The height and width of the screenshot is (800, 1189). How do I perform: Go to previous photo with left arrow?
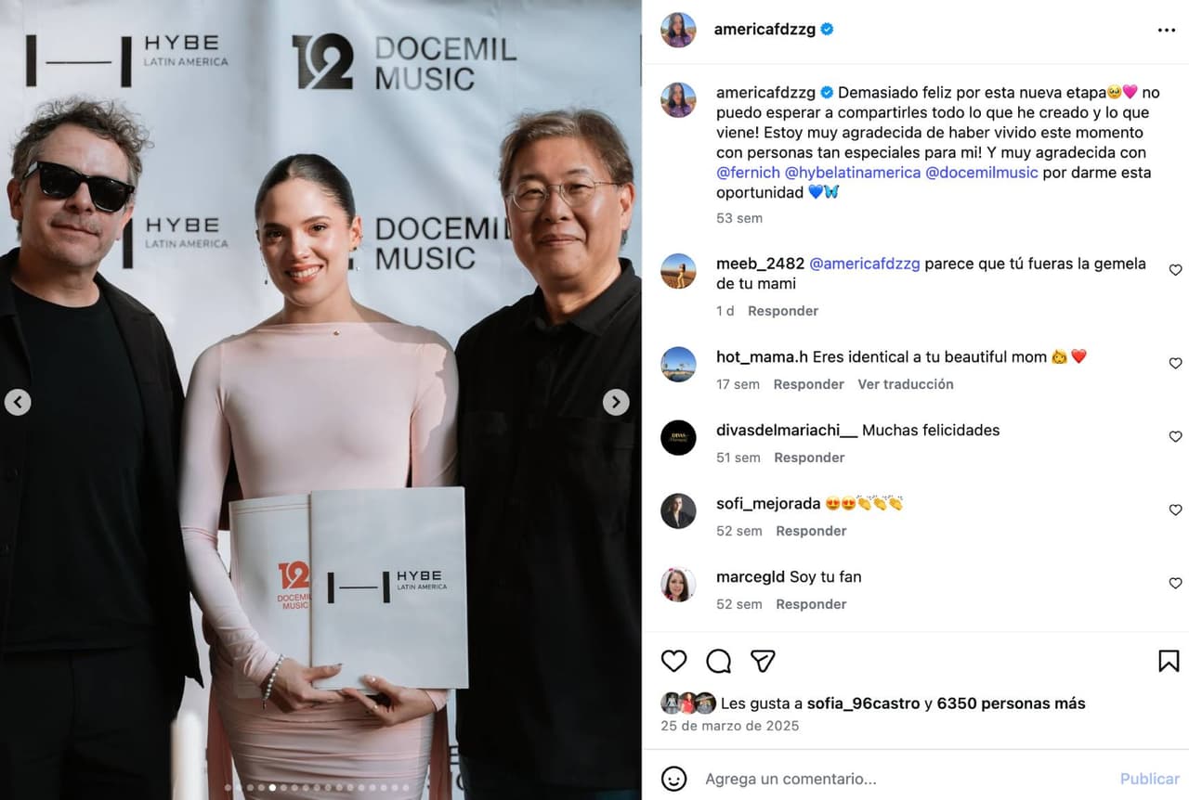pyautogui.click(x=18, y=402)
